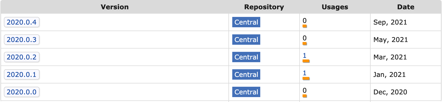Open the 1 usage link for 2020.0.2
This screenshot has width=442, height=102.
tap(304, 55)
